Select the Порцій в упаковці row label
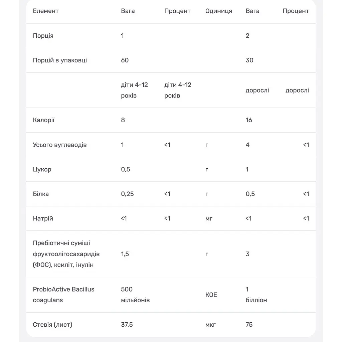The height and width of the screenshot is (342, 342). [x=60, y=60]
